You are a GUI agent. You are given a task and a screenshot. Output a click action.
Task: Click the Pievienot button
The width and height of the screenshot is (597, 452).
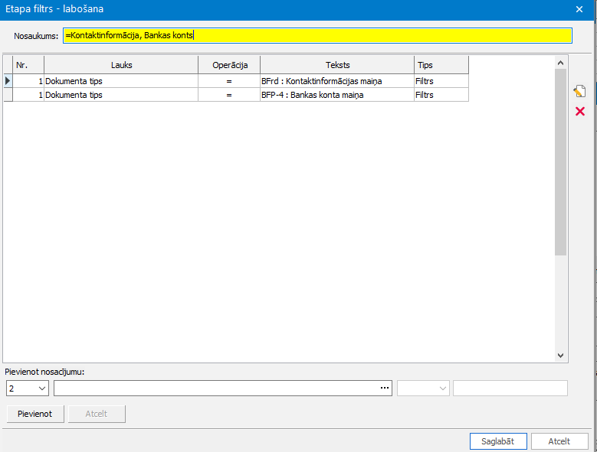(35, 414)
